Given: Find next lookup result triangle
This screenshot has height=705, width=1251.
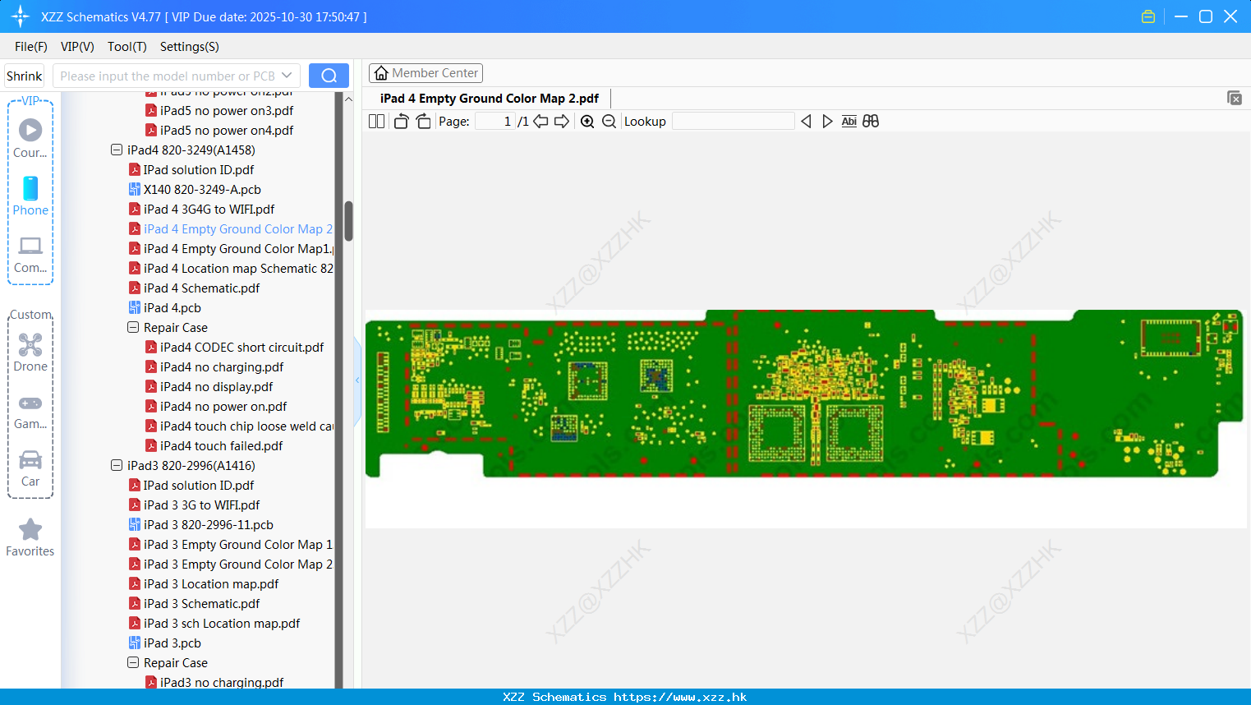Looking at the screenshot, I should coord(827,122).
